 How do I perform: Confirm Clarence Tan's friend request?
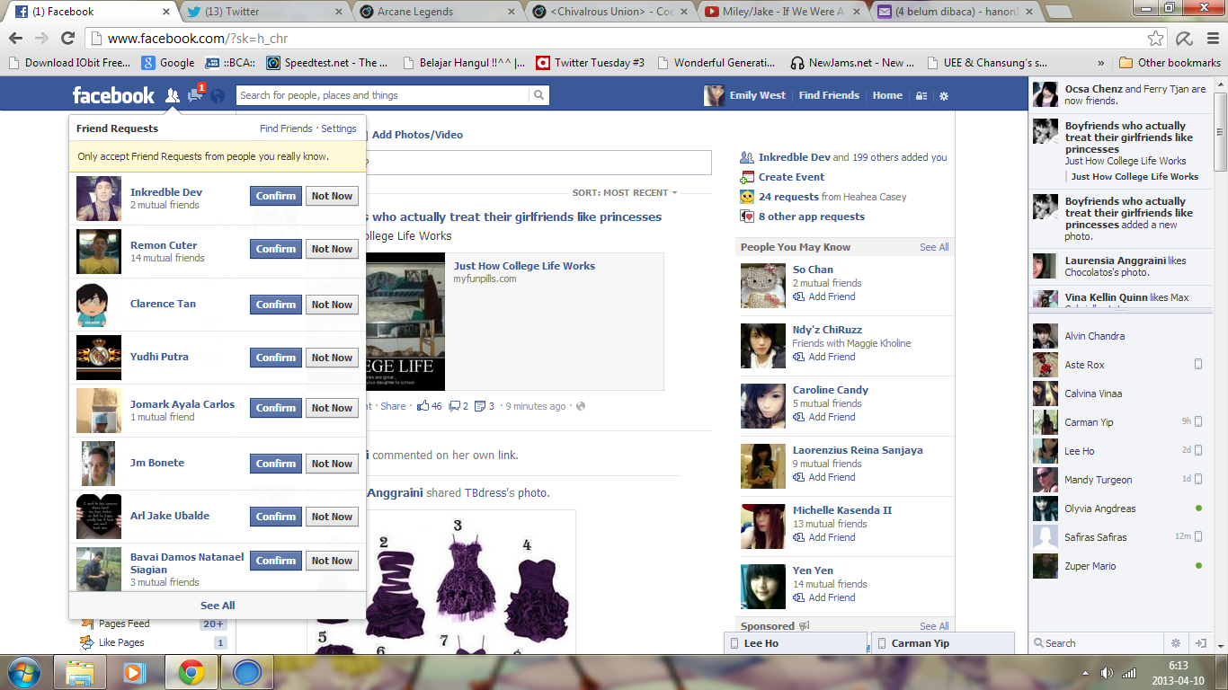pyautogui.click(x=276, y=305)
